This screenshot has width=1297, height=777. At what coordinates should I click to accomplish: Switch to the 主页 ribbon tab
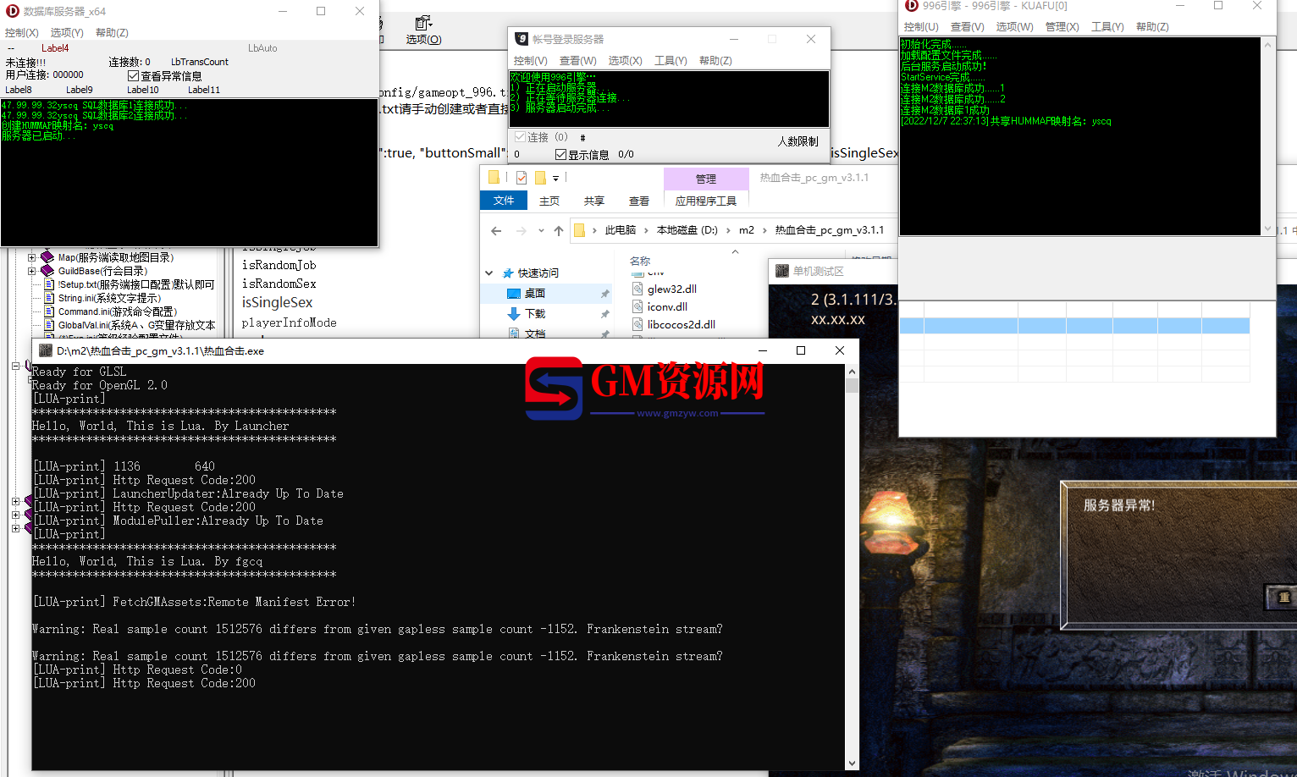pyautogui.click(x=549, y=201)
